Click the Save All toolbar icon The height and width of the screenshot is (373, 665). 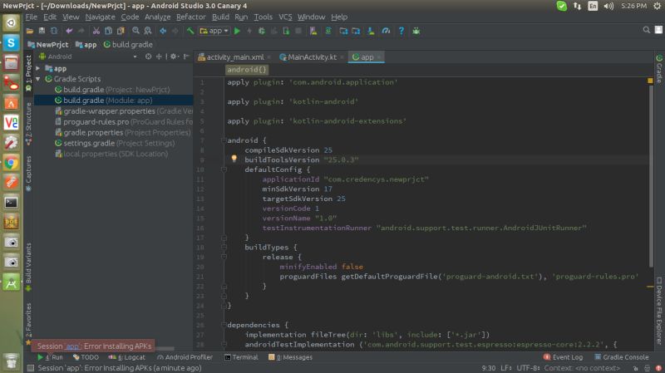click(x=42, y=31)
